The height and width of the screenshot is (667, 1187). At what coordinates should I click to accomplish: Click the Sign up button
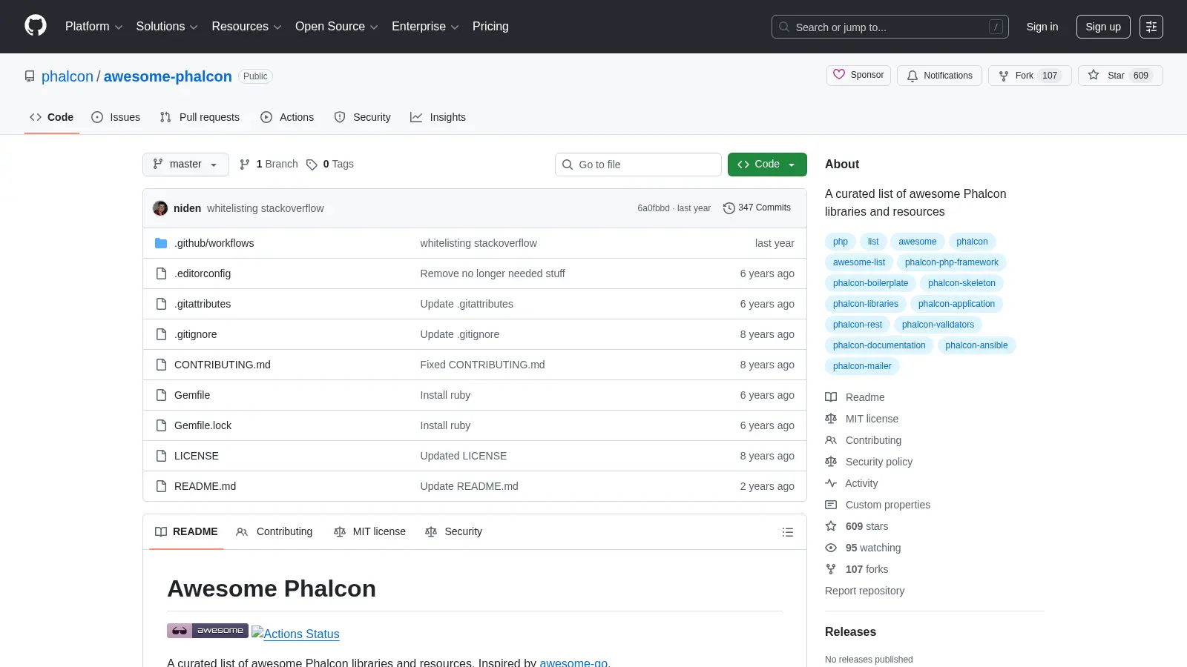1103,27
